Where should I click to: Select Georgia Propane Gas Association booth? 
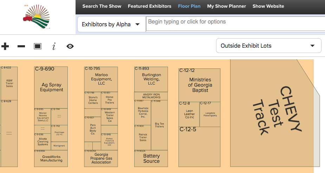tap(101, 159)
